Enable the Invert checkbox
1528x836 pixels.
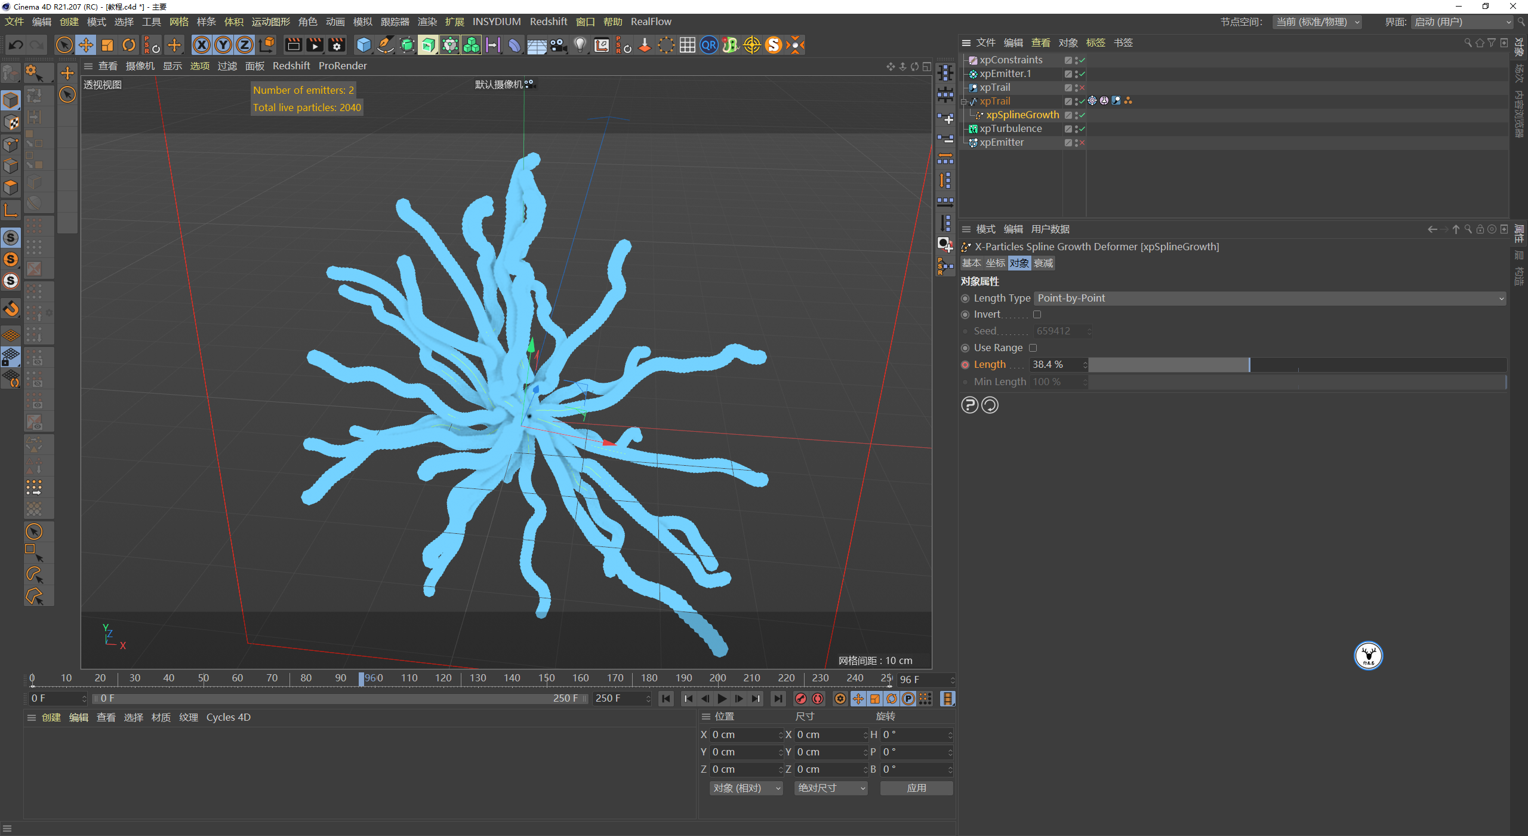click(x=1037, y=314)
